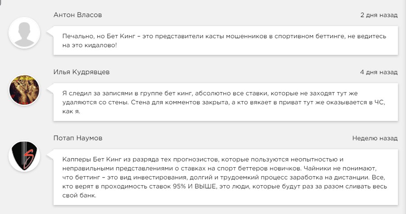
Task: Click the '4 дня назад' timestamp
Action: coord(379,72)
